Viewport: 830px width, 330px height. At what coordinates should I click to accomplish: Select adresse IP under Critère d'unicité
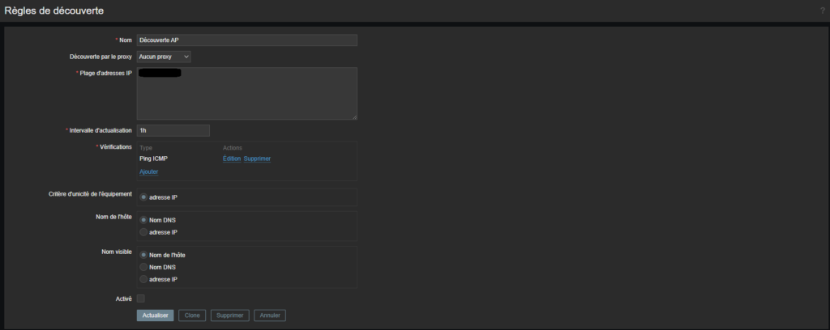tap(144, 197)
